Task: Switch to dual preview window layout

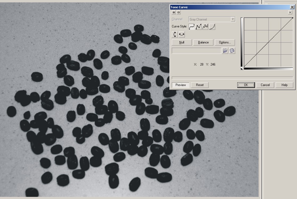Action: coord(174,12)
